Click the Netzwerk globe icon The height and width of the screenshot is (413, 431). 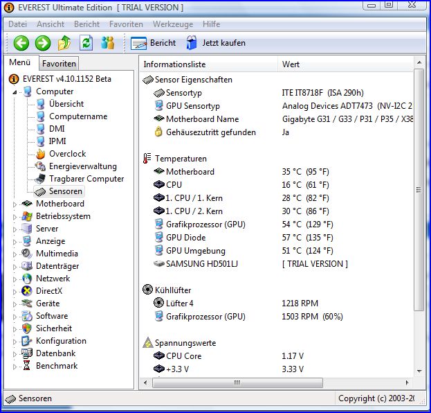pos(27,279)
